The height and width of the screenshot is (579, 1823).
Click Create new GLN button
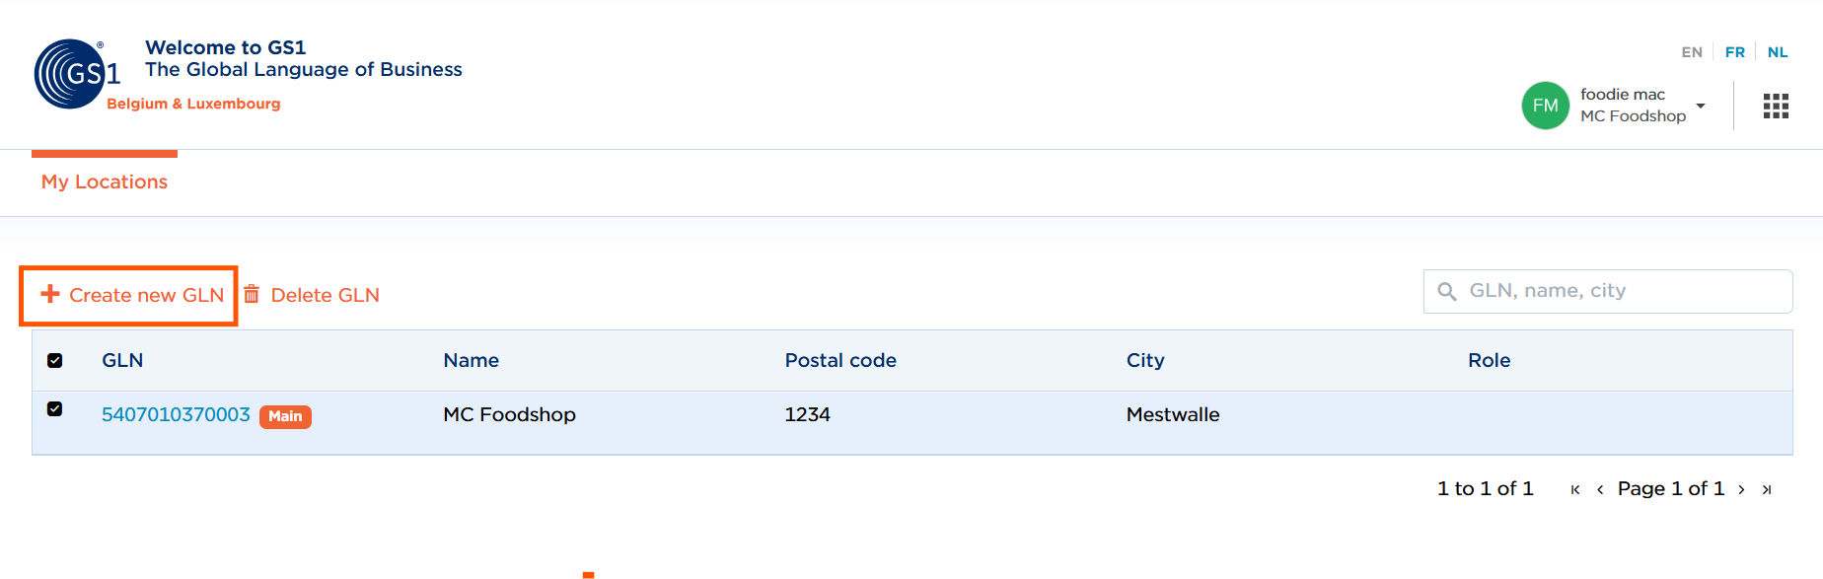click(x=130, y=295)
